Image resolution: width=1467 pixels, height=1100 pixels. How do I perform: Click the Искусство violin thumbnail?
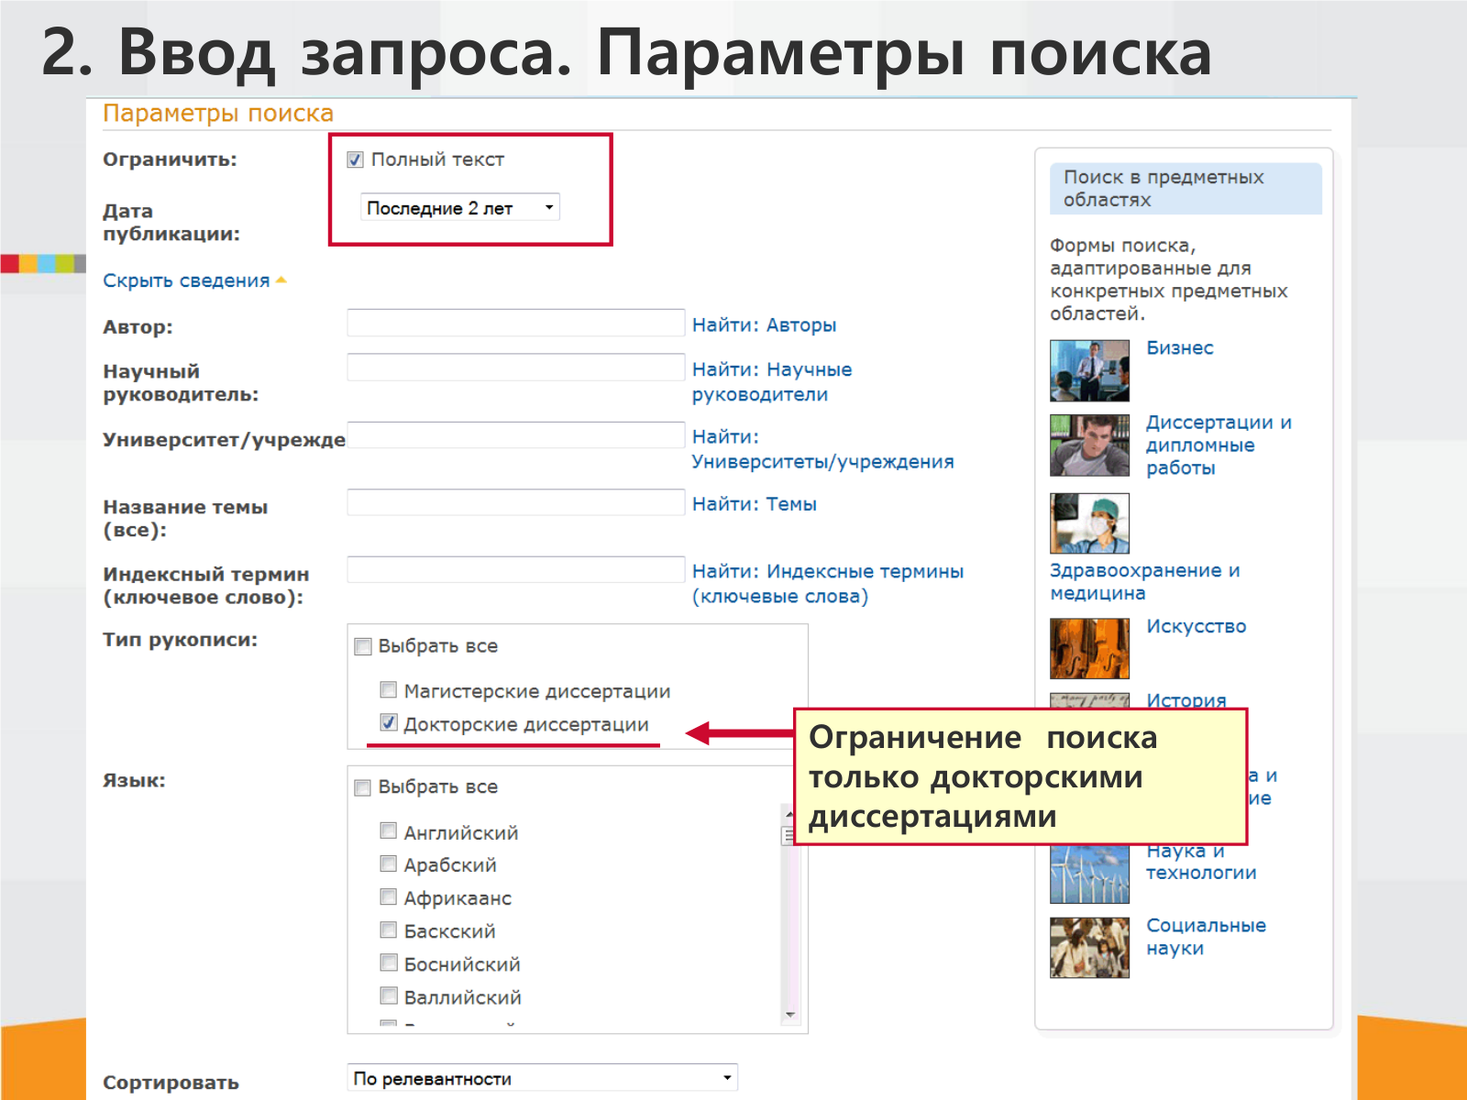[x=1089, y=648]
